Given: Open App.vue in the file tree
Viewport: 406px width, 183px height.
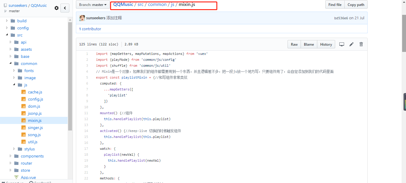Looking at the screenshot, I should [x=28, y=177].
